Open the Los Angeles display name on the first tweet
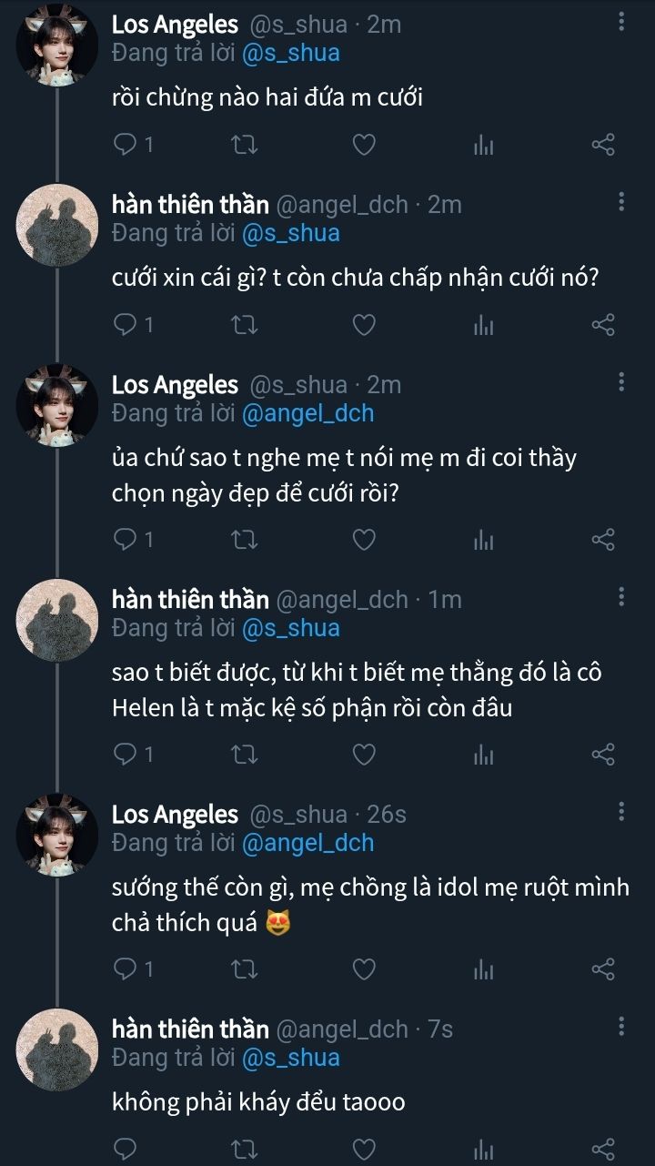The image size is (655, 1166). 175,25
